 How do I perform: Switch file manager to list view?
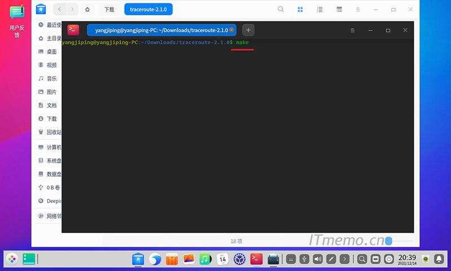click(x=320, y=10)
